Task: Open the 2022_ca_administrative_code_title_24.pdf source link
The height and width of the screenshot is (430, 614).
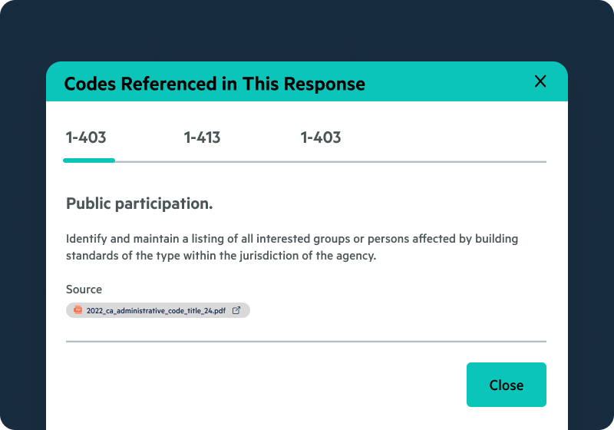Action: click(x=156, y=310)
